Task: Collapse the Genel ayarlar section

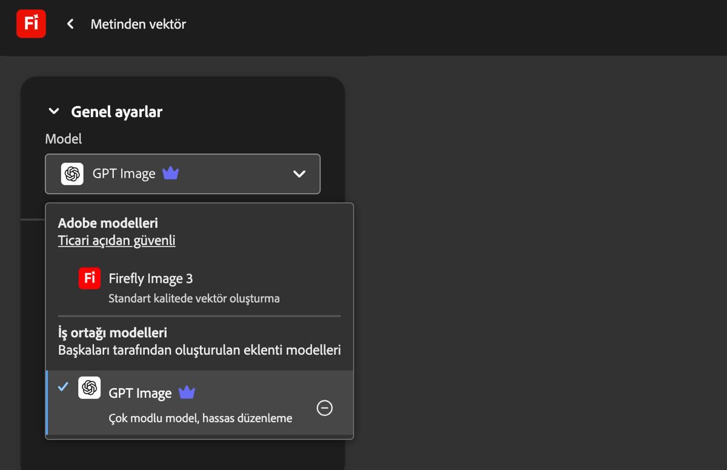Action: 54,112
